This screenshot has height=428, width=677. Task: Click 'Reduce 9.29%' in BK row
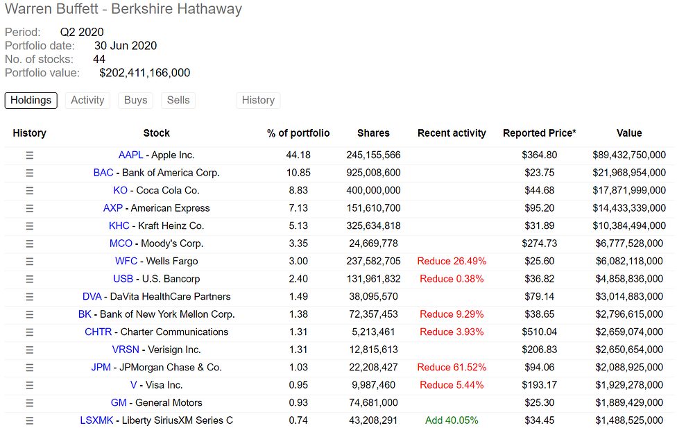pos(452,314)
